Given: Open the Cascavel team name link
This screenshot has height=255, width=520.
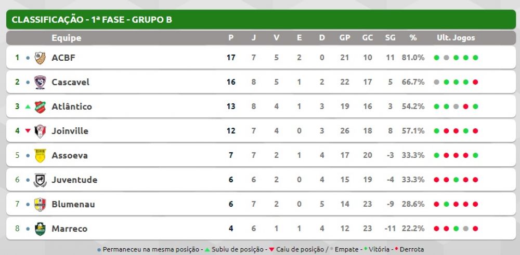Looking at the screenshot, I should pyautogui.click(x=70, y=82).
